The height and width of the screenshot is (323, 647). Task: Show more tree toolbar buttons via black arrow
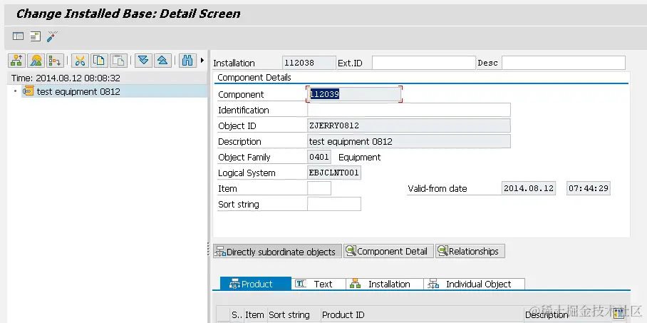tap(202, 61)
